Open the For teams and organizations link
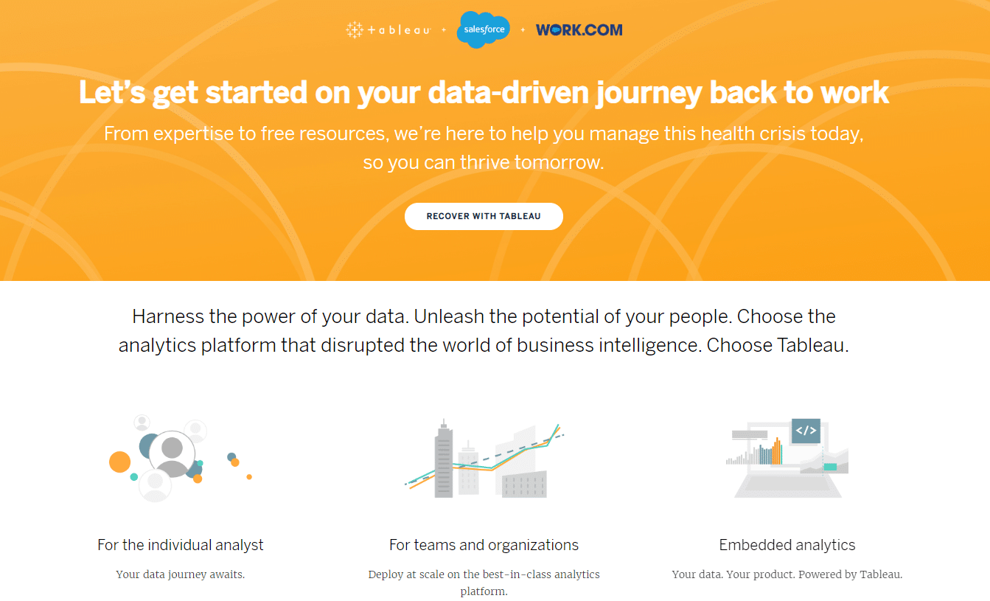 pyautogui.click(x=484, y=546)
